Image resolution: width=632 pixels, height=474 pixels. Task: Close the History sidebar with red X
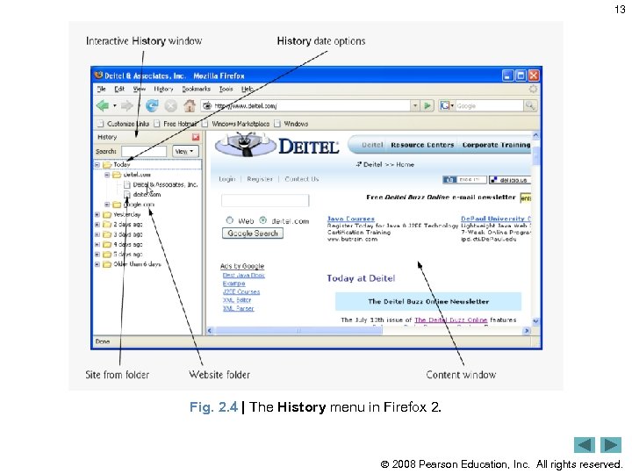coord(196,137)
